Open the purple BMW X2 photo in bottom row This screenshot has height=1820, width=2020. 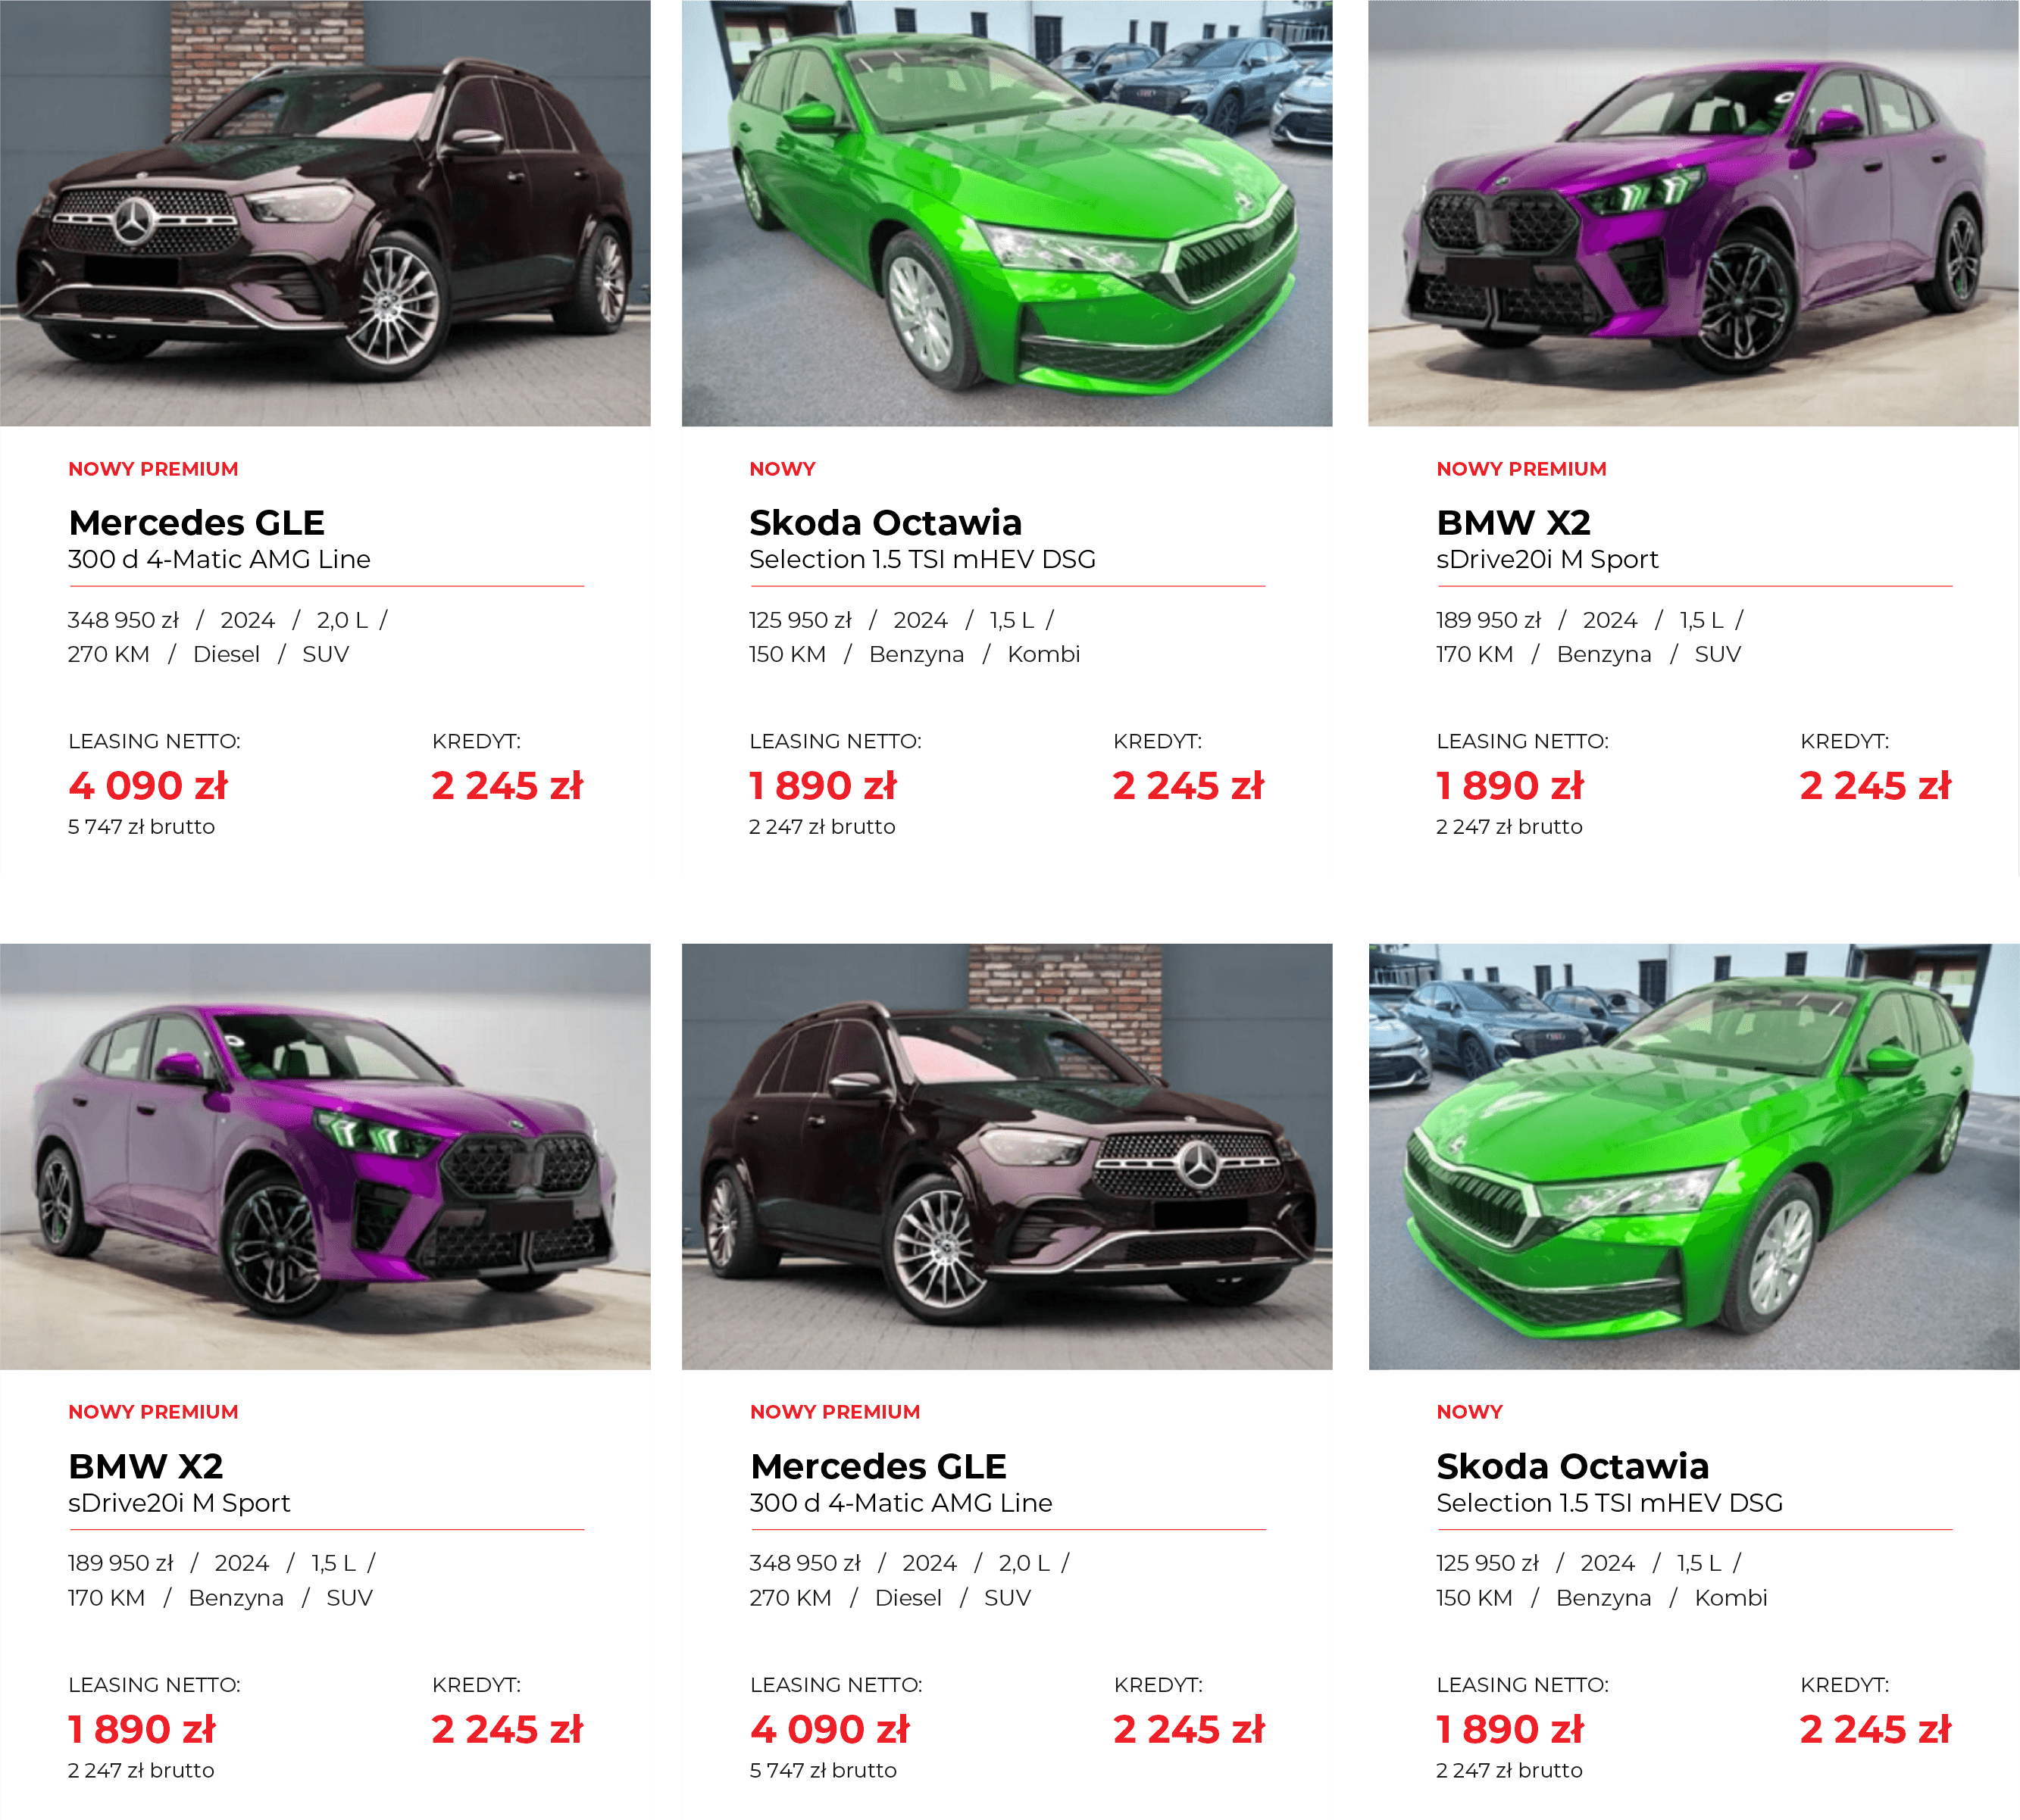(325, 1156)
